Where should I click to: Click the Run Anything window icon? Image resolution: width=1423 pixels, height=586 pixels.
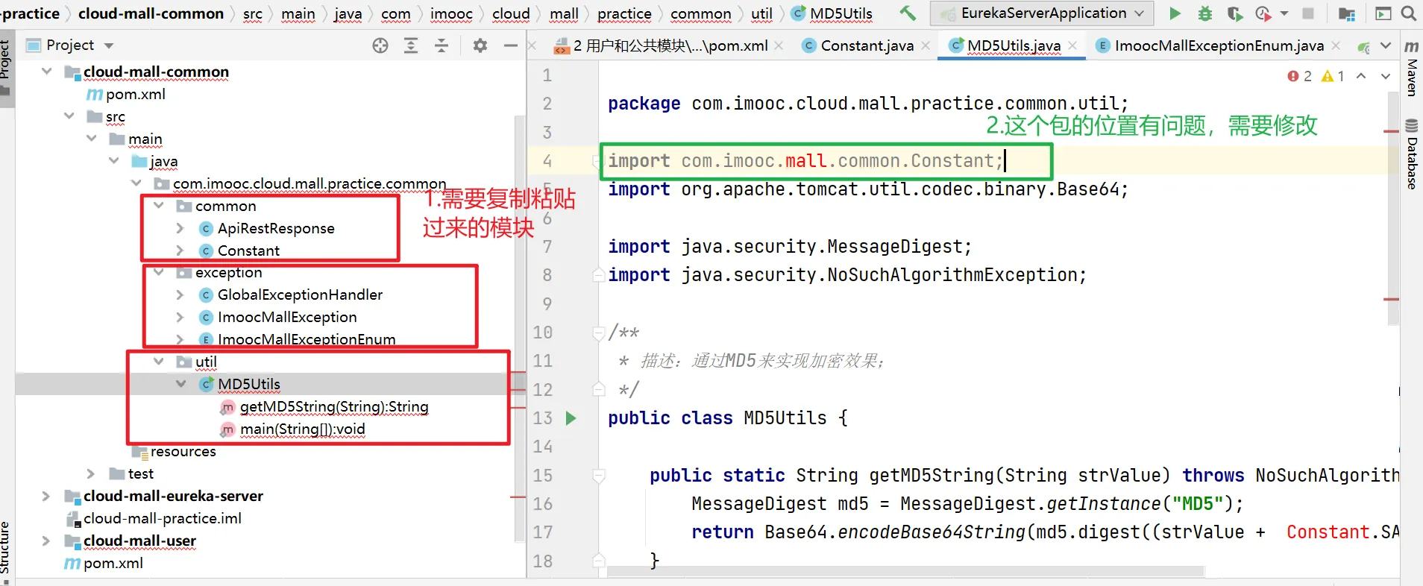[x=1383, y=13]
